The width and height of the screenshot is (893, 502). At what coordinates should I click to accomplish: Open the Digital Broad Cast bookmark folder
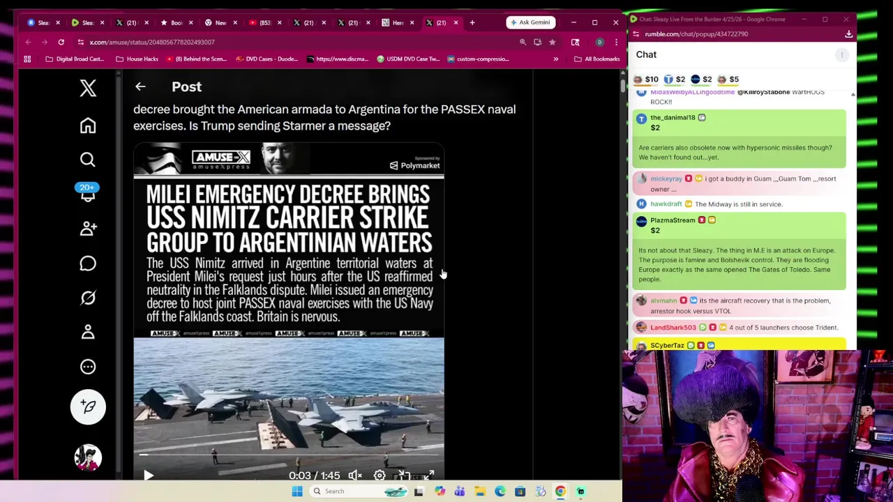pos(75,59)
